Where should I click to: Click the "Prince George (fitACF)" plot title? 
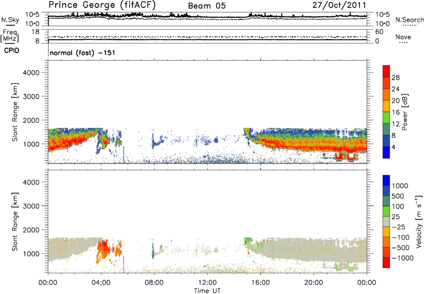click(102, 5)
